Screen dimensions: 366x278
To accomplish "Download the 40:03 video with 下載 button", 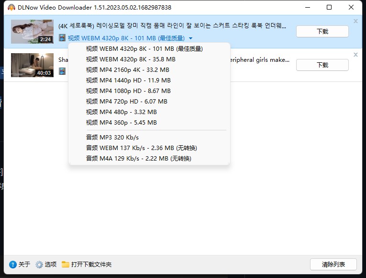I will tap(322, 65).
